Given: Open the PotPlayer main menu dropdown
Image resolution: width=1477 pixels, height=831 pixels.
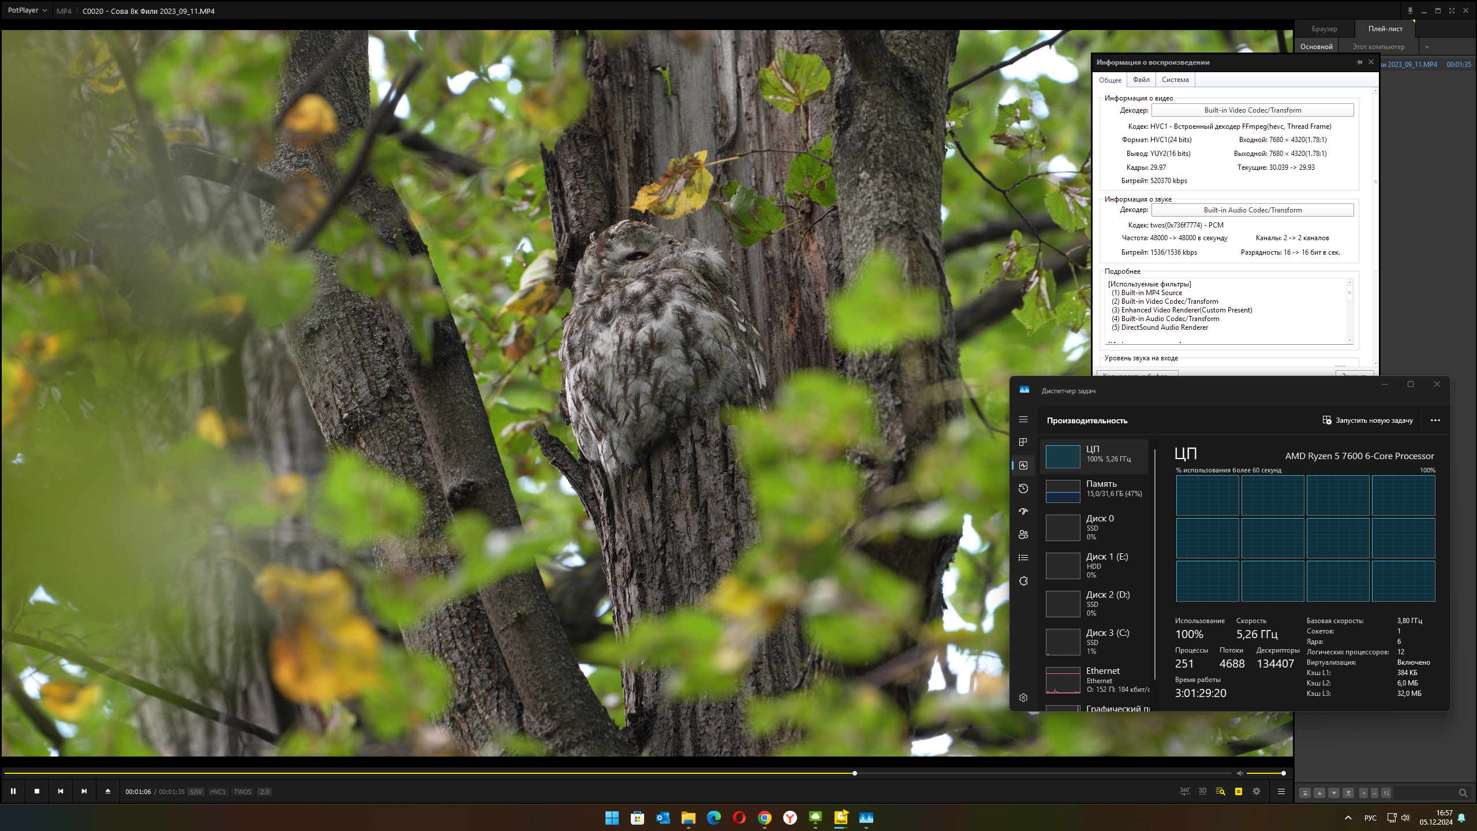Looking at the screenshot, I should 27,10.
